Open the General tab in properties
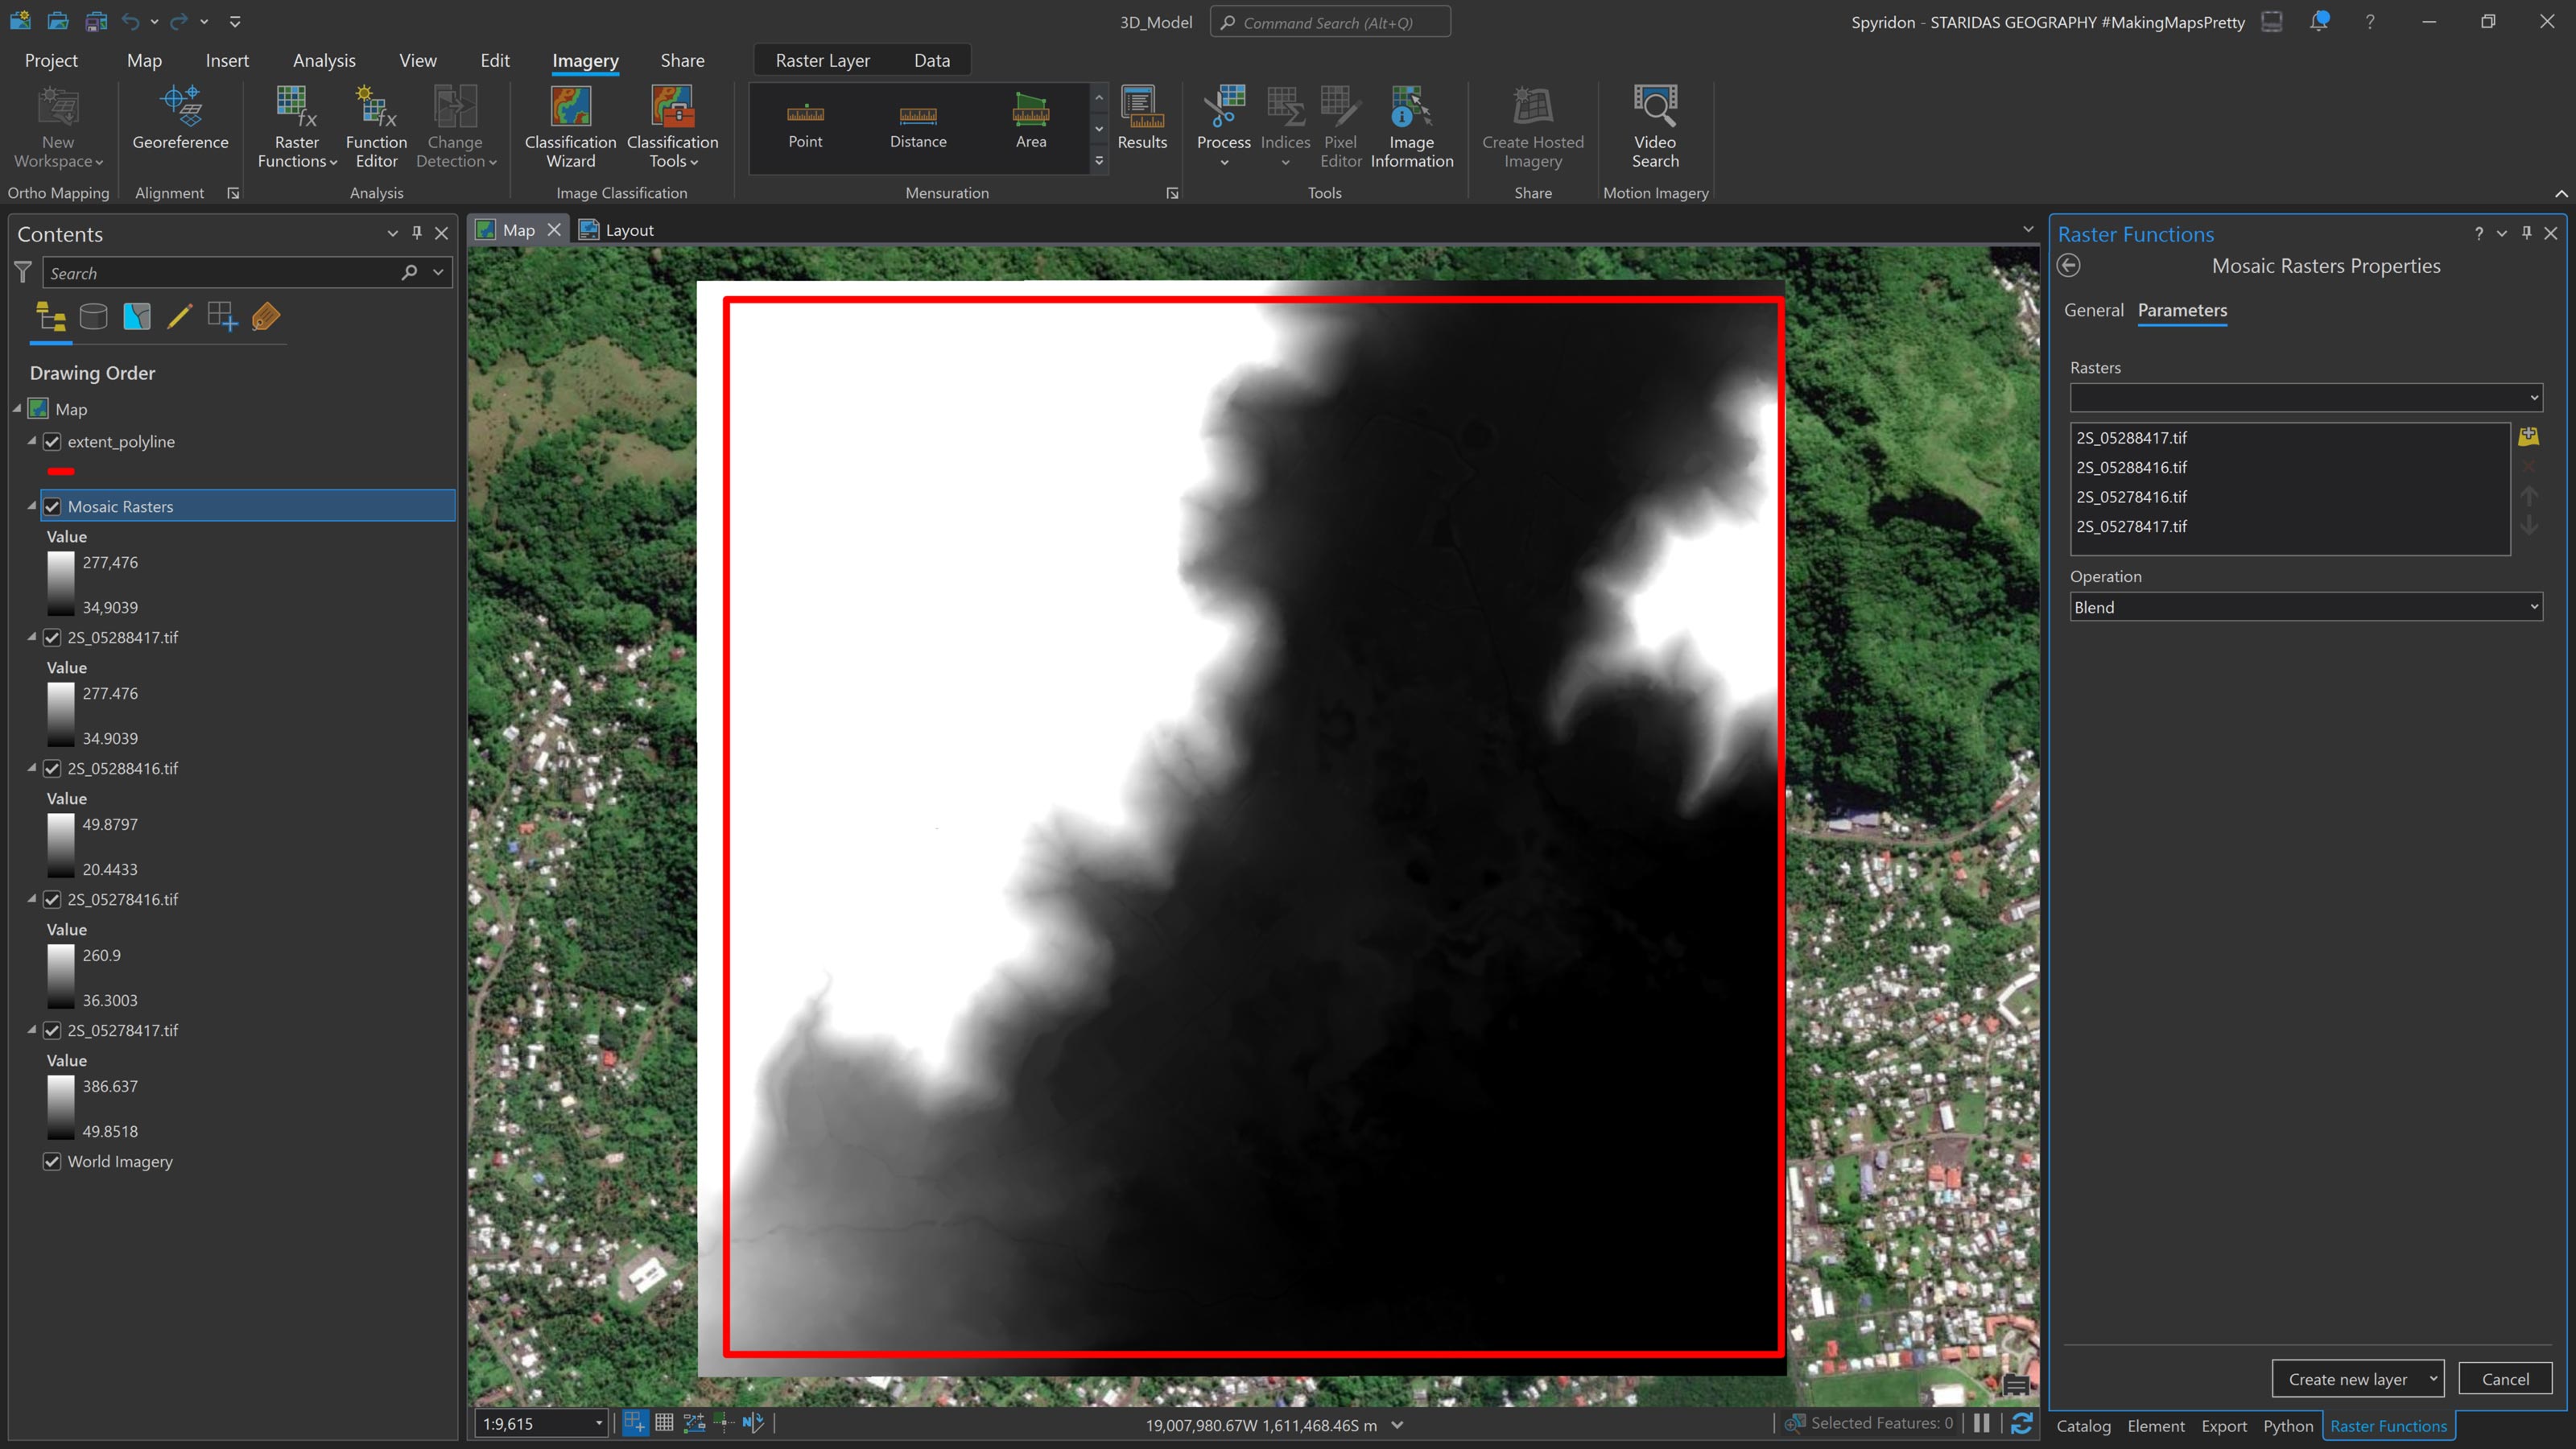2576x1449 pixels. (2093, 310)
